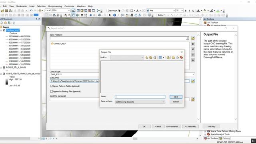Open the Windows menu
This screenshot has height=144, width=256.
click(x=81, y=6)
